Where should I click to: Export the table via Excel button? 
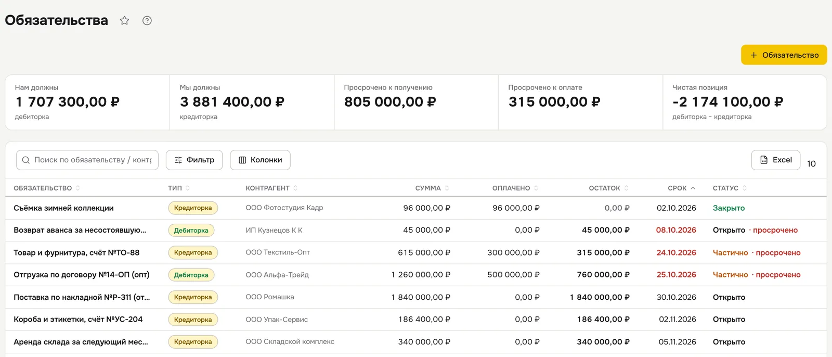[776, 160]
